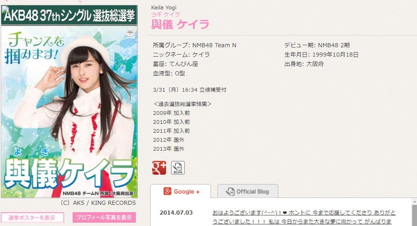This screenshot has width=417, height=226.
Task: Click the (C) AKS / KING RECORDS credit
Action: [x=98, y=203]
